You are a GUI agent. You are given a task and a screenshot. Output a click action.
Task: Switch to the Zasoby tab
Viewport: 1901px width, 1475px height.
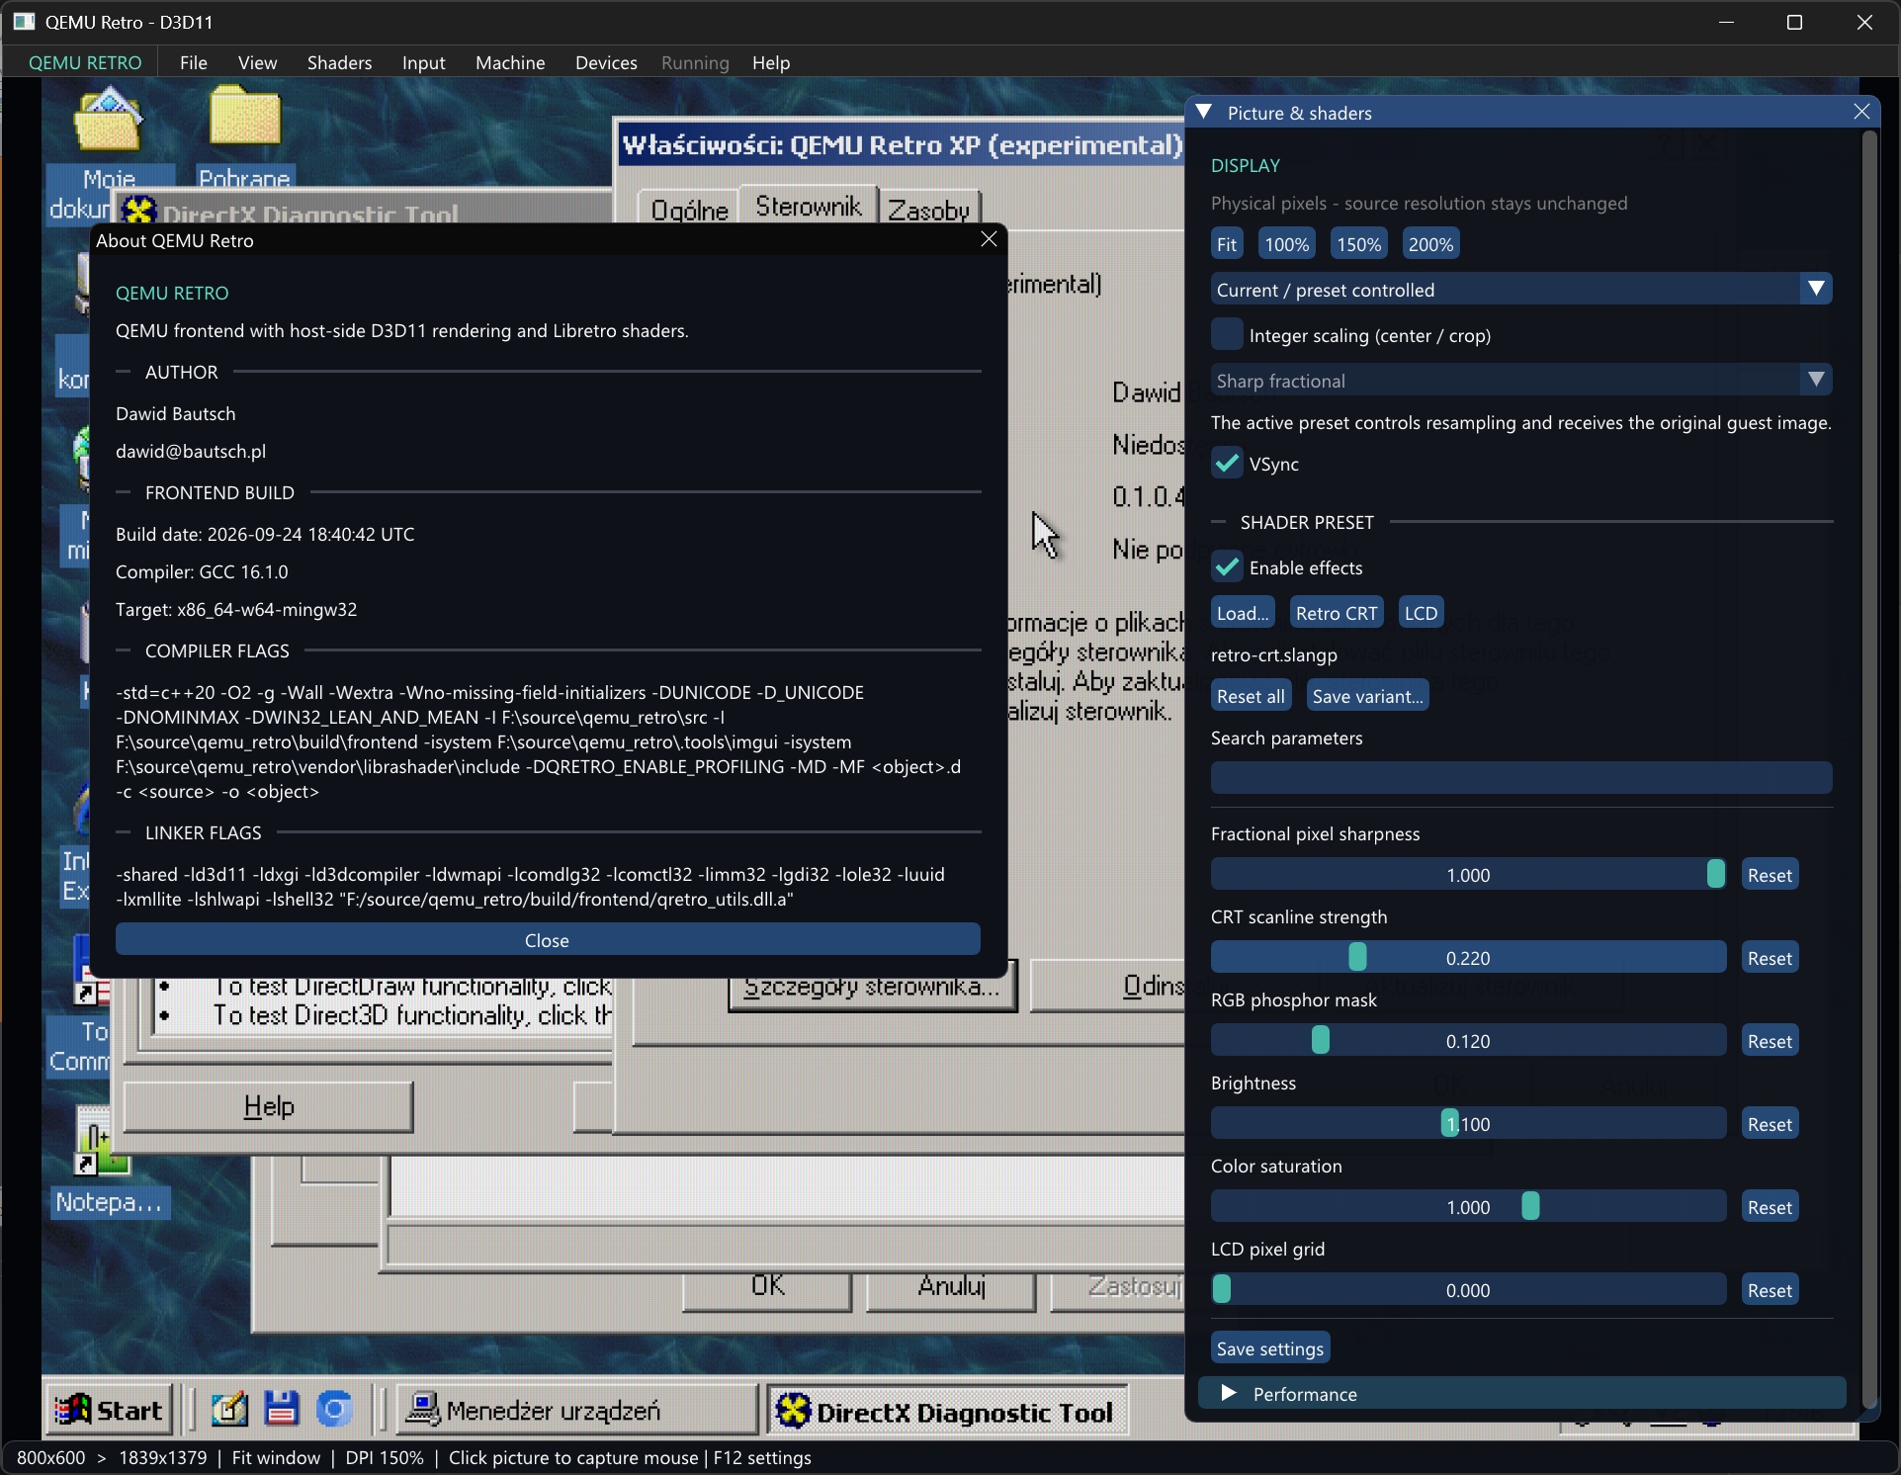pyautogui.click(x=928, y=209)
